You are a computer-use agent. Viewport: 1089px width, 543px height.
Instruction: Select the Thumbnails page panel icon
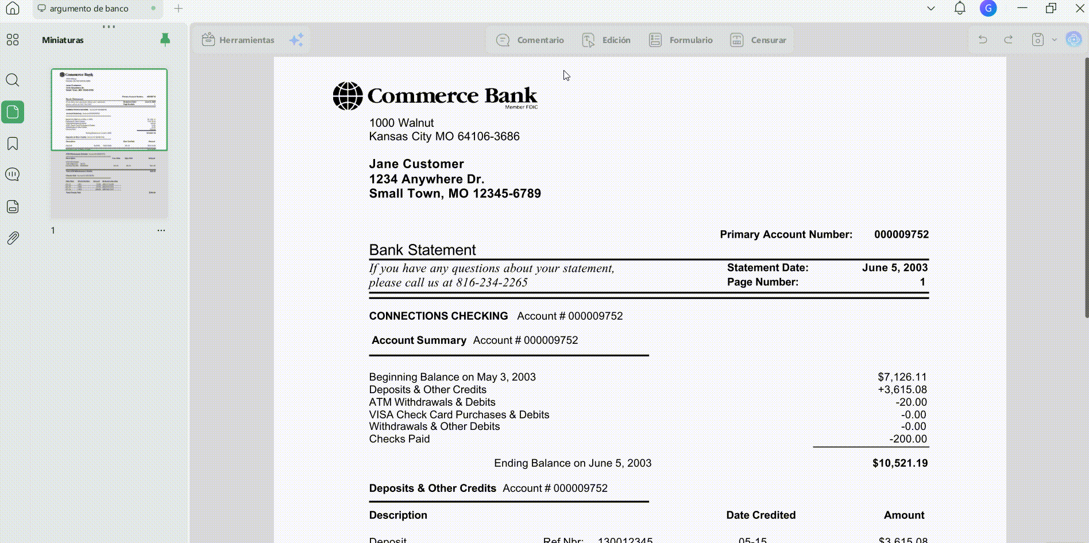[13, 112]
